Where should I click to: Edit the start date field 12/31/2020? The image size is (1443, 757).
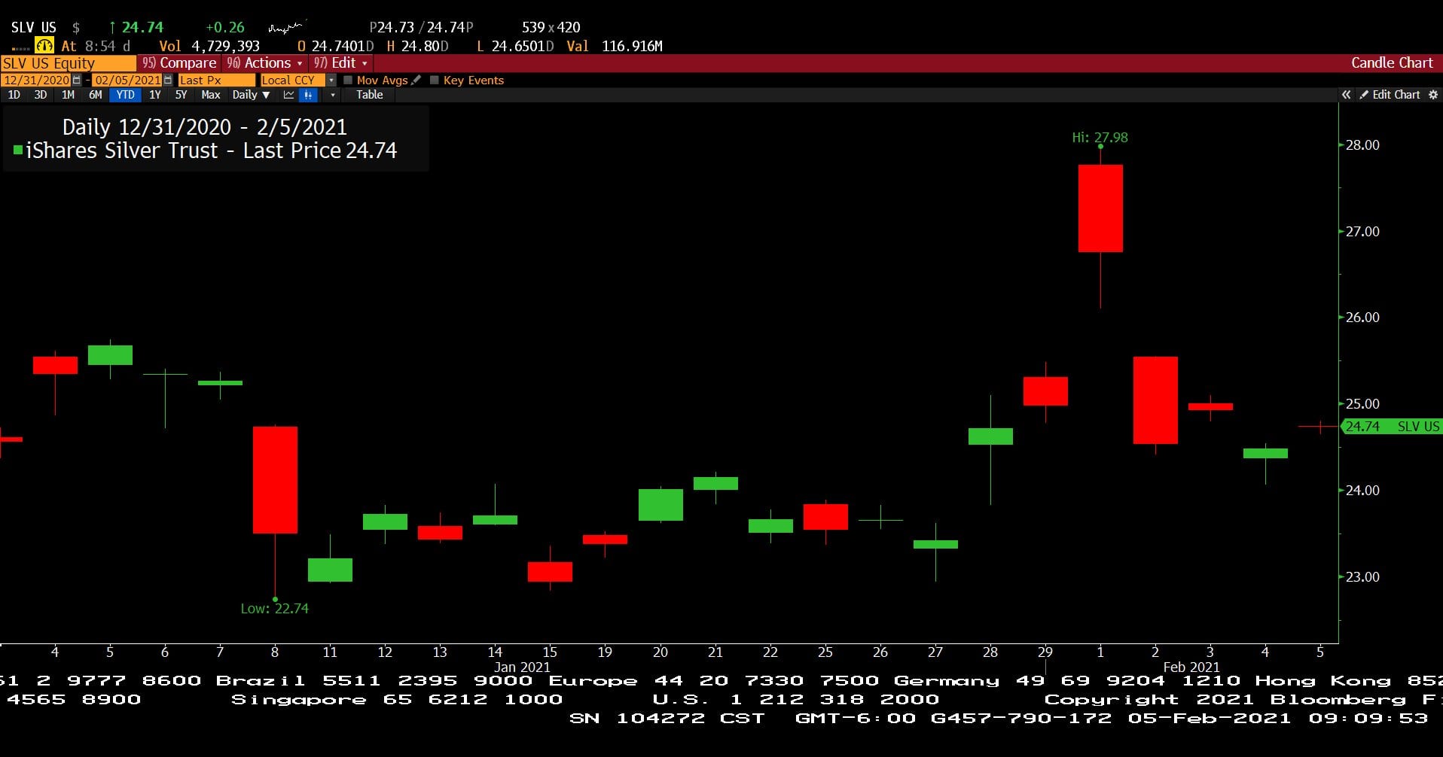coord(36,80)
